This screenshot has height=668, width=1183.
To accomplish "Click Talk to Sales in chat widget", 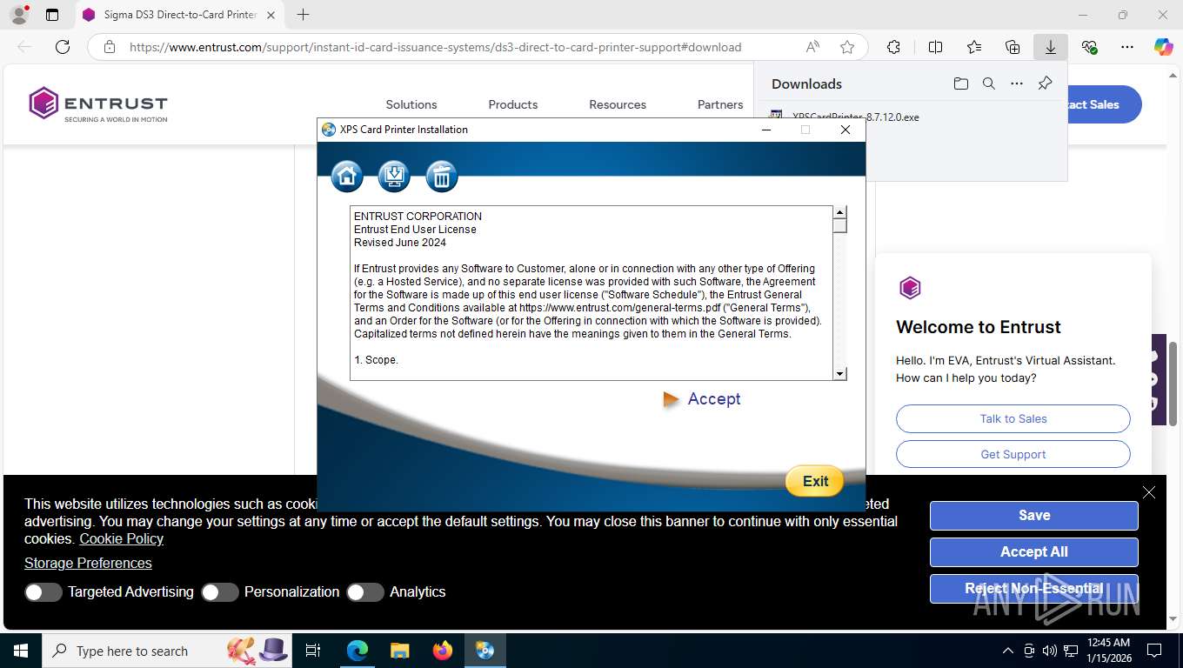I will (1013, 418).
